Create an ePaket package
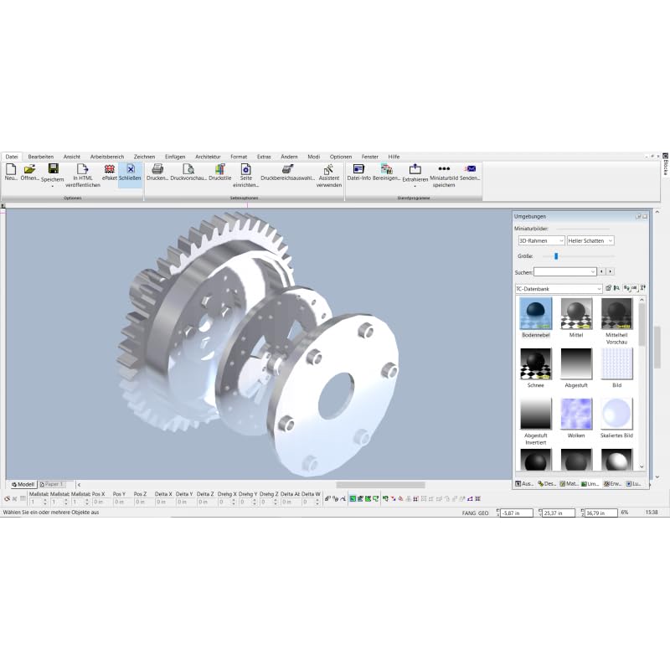 click(110, 169)
